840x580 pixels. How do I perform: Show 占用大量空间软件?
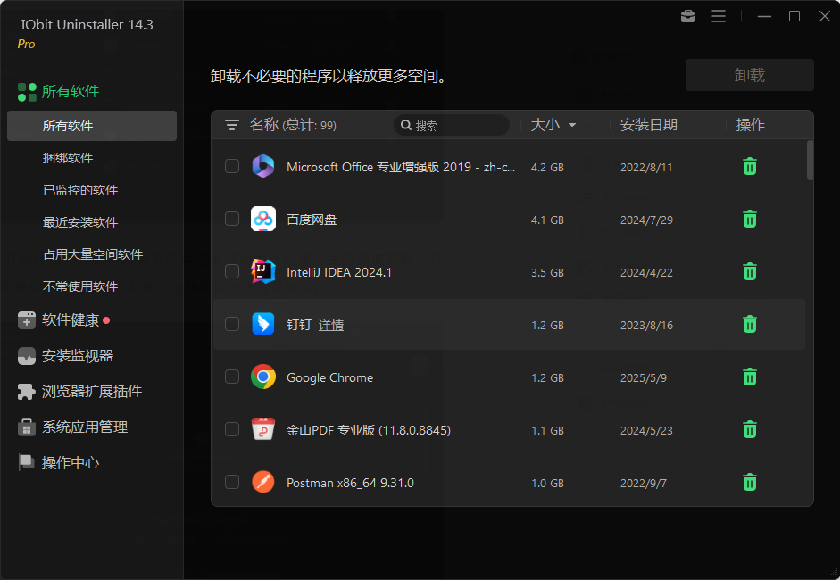[93, 254]
